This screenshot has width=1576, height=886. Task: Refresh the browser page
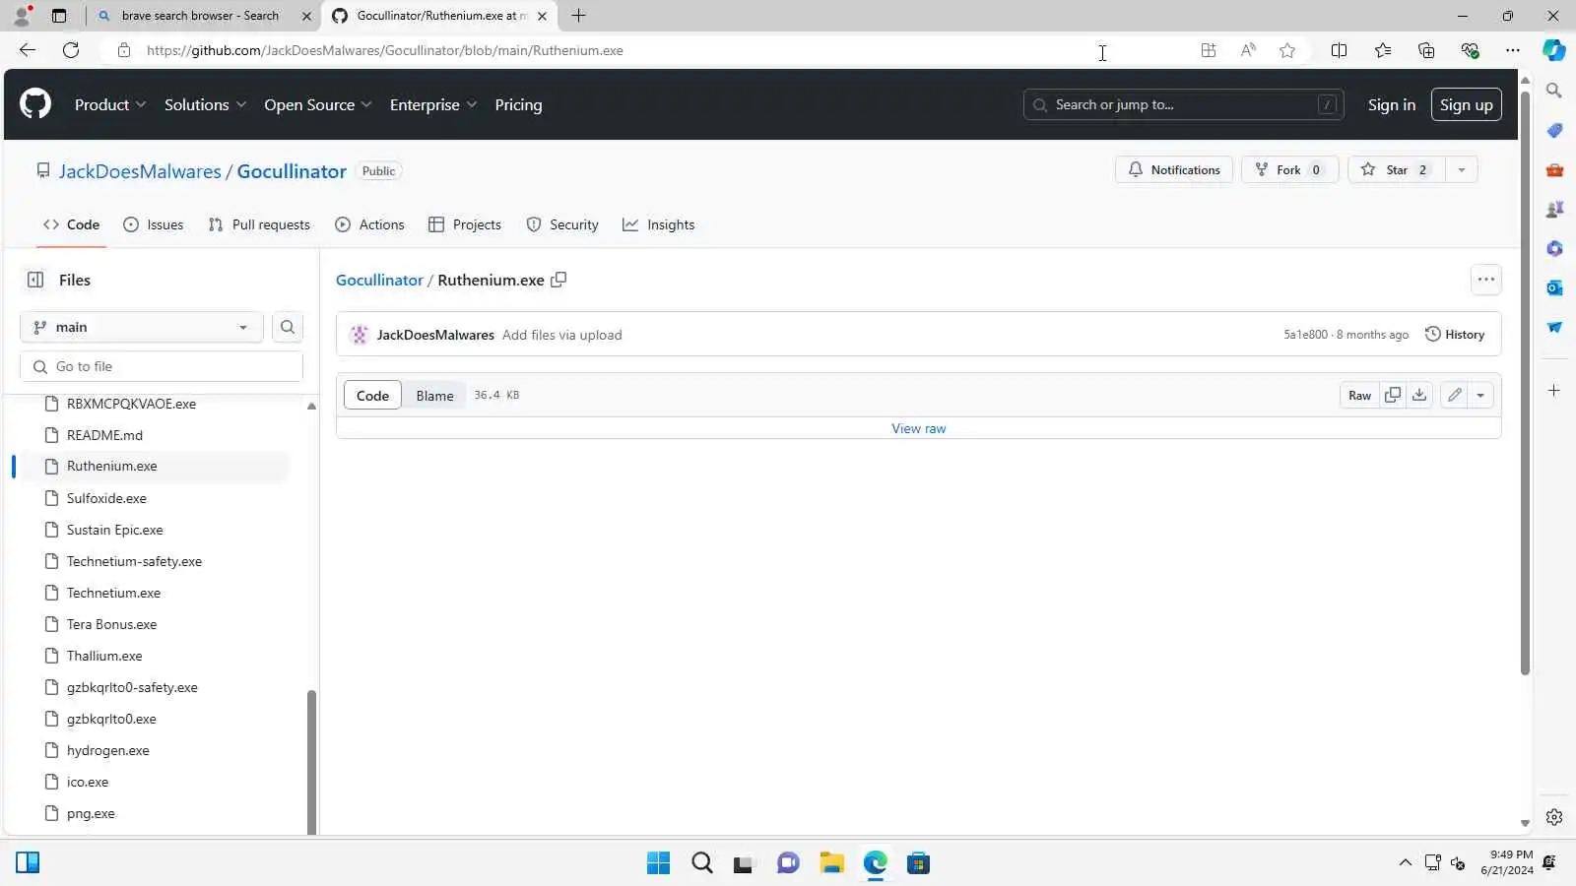(x=71, y=50)
